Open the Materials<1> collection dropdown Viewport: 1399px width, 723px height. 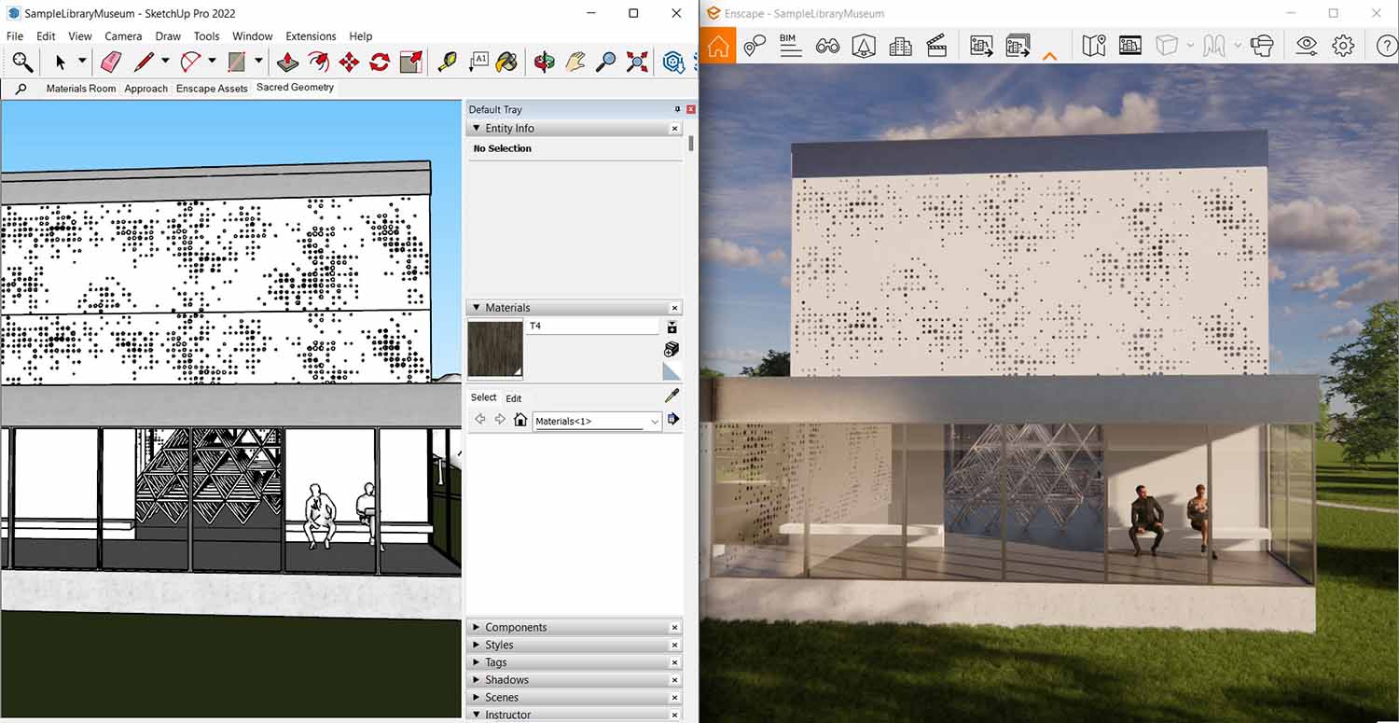coord(597,422)
